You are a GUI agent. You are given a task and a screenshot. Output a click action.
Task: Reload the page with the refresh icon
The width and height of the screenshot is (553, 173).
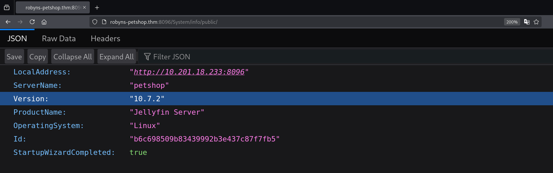32,22
